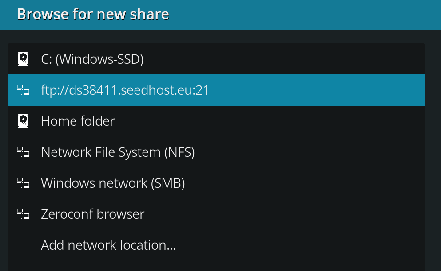Launch the Zeroconf browser label
Image resolution: width=441 pixels, height=271 pixels.
point(92,214)
